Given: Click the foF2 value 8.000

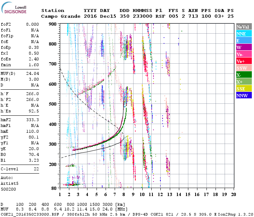Looking at the screenshot, I should [x=32, y=24].
